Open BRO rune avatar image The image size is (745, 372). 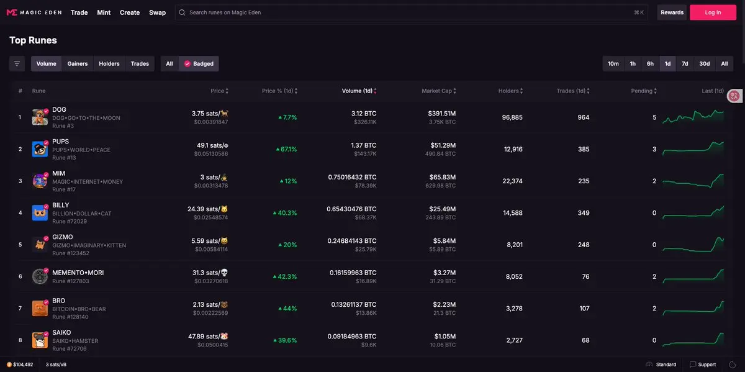tap(40, 309)
